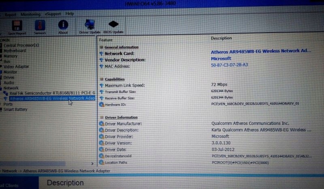Select Atheros AR9485WB-EG adapter in tree

click(52, 99)
